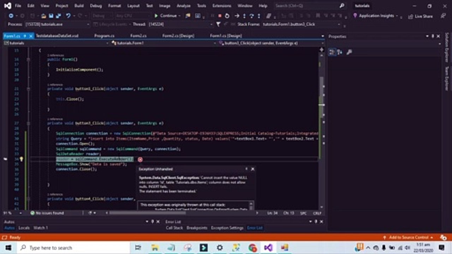Click the Windows Start button
Screen dimensions: 452x254
8,248
